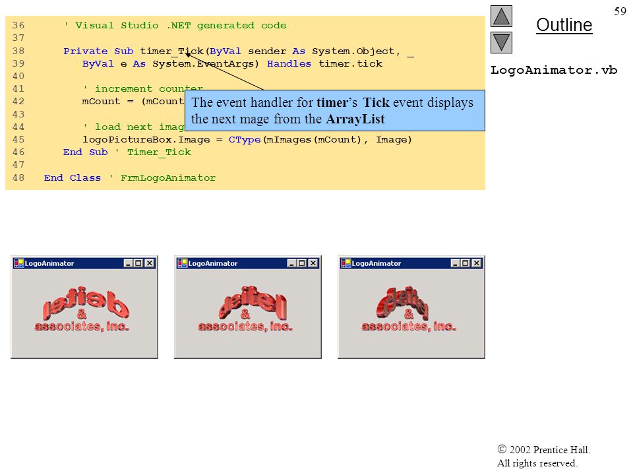Image resolution: width=633 pixels, height=475 pixels.
Task: Click the first LogoAnimator window's app icon
Action: pos(18,263)
